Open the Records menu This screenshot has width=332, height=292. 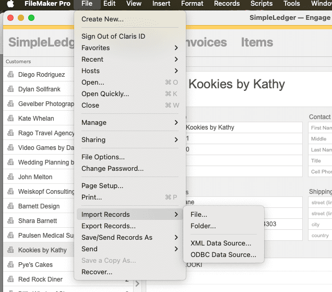click(227, 4)
